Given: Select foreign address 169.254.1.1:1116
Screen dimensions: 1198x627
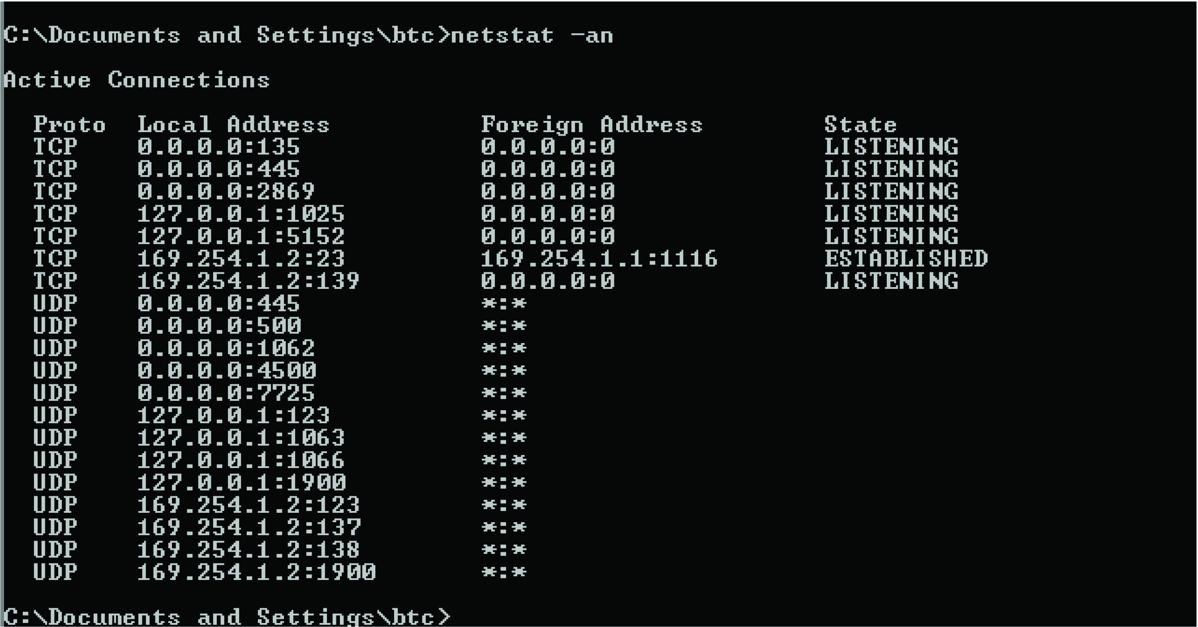Looking at the screenshot, I should coord(599,258).
